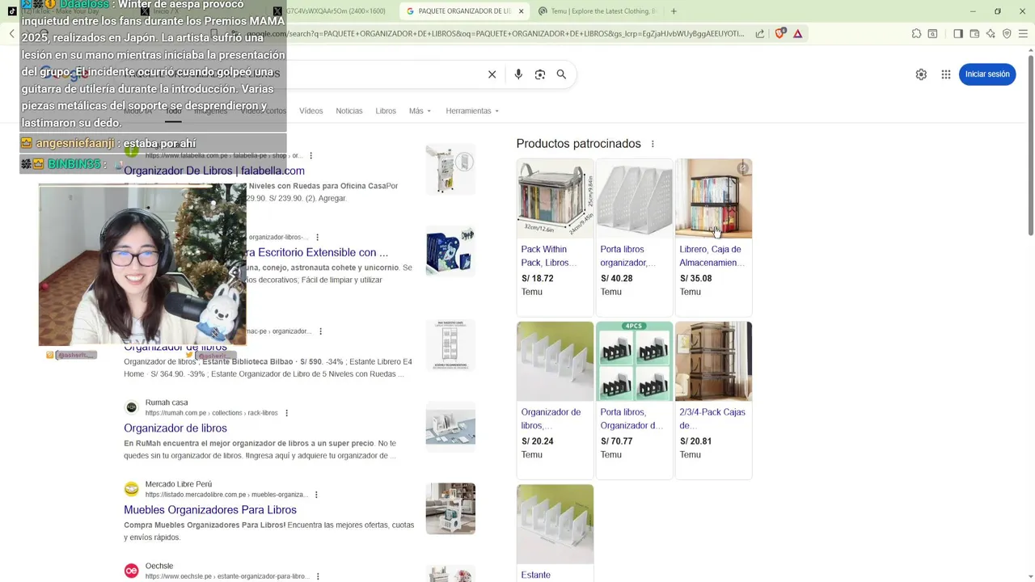Click the Mercado Libre result thumbnail
Viewport: 1035px width, 582px height.
tap(450, 508)
